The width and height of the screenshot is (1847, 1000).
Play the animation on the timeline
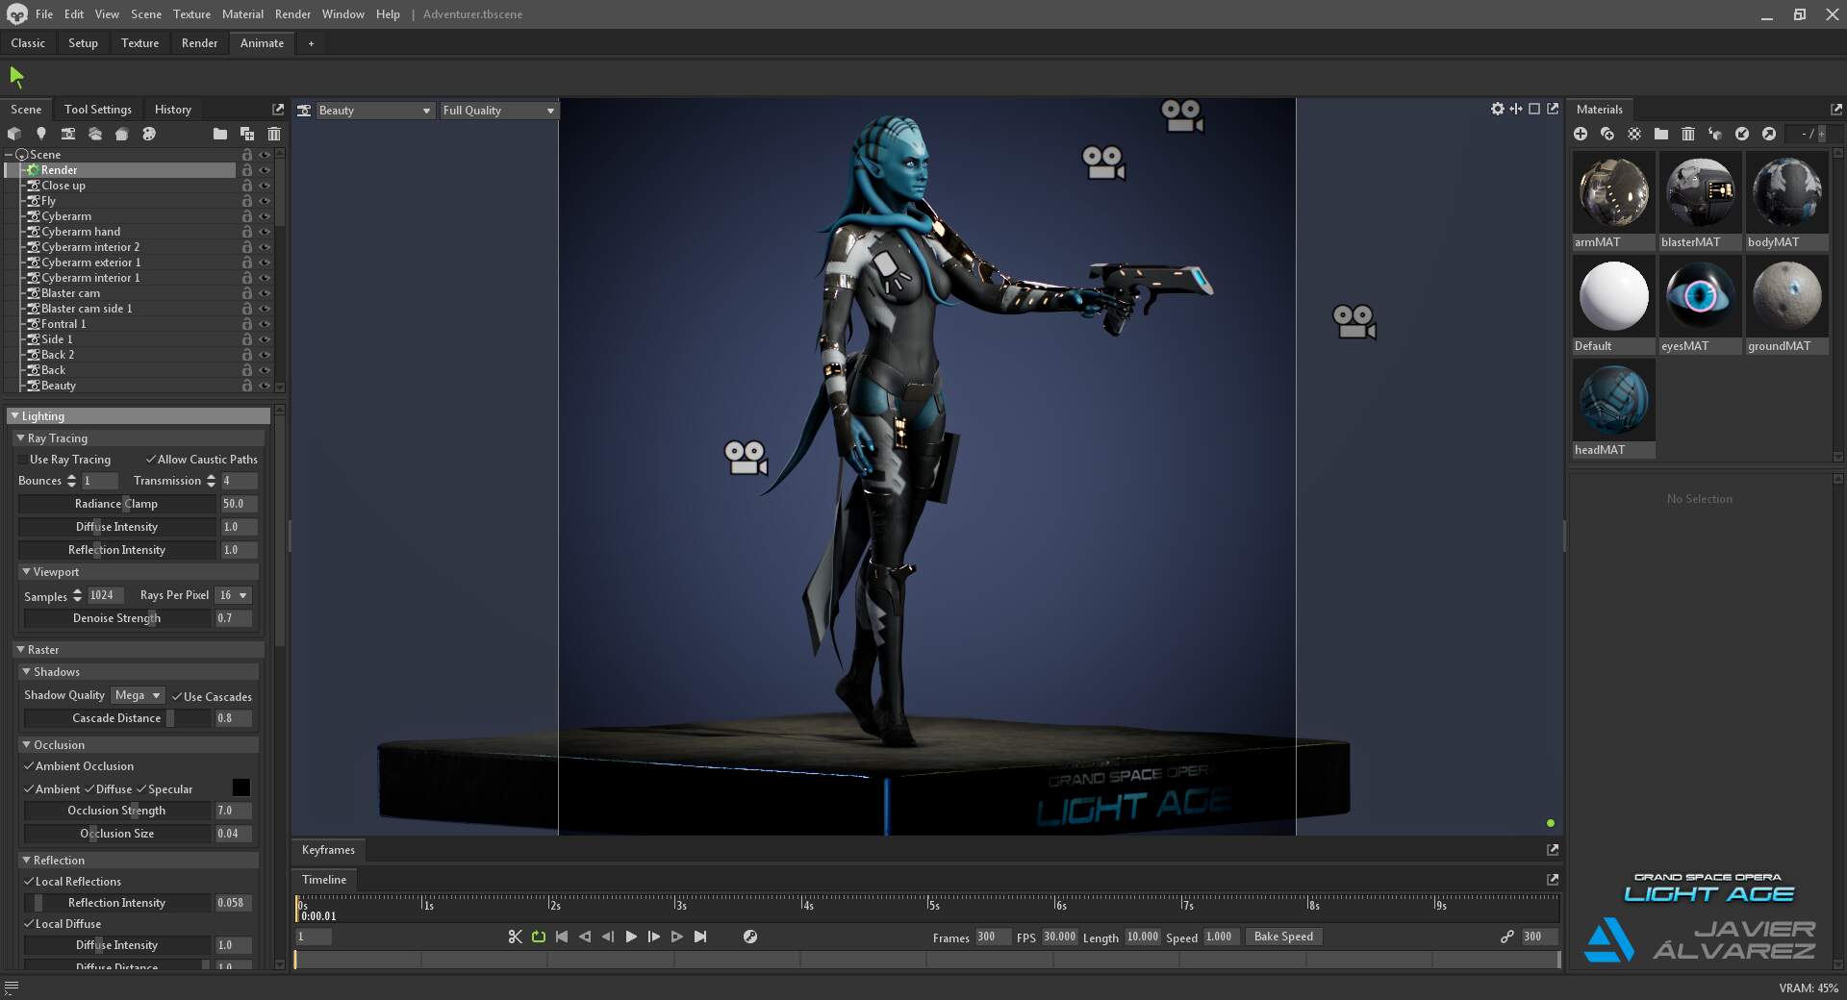pyautogui.click(x=631, y=937)
